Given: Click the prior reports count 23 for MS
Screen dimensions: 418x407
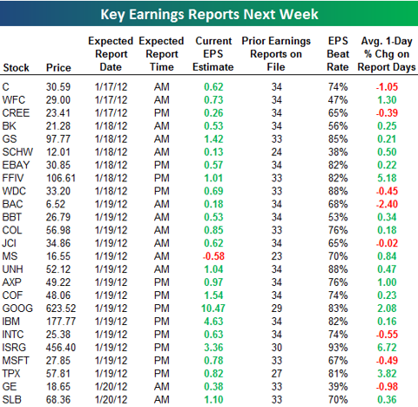Looking at the screenshot, I should pos(277,256).
